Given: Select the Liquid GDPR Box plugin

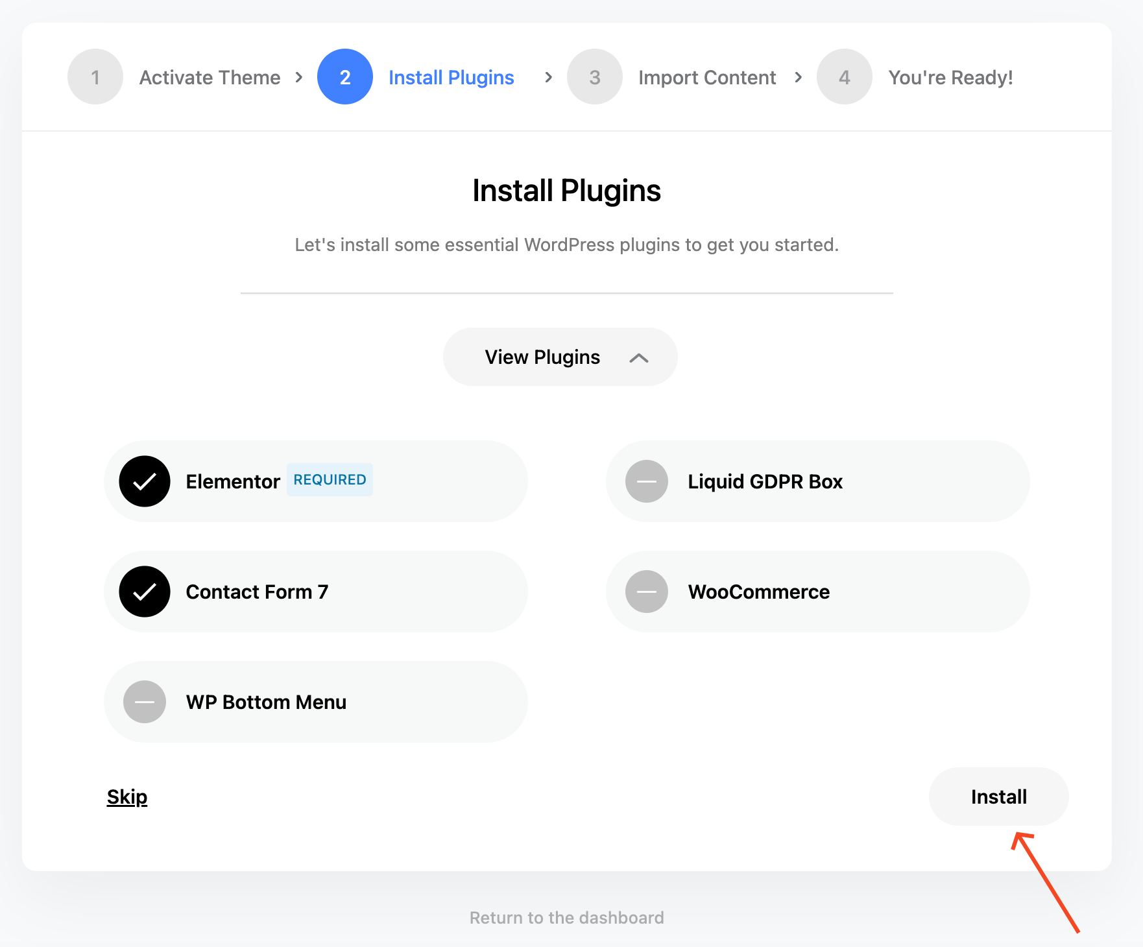Looking at the screenshot, I should coord(647,481).
